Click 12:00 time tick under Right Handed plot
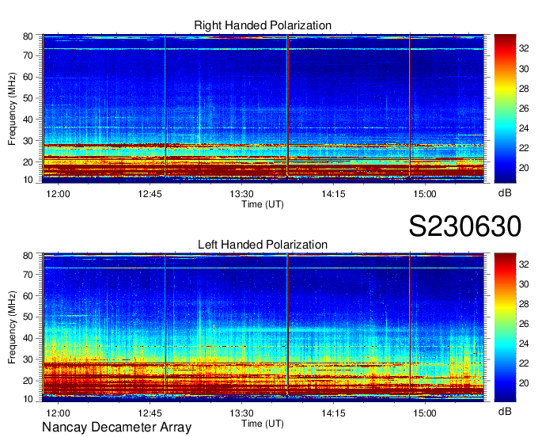538x437 pixels. [58, 194]
